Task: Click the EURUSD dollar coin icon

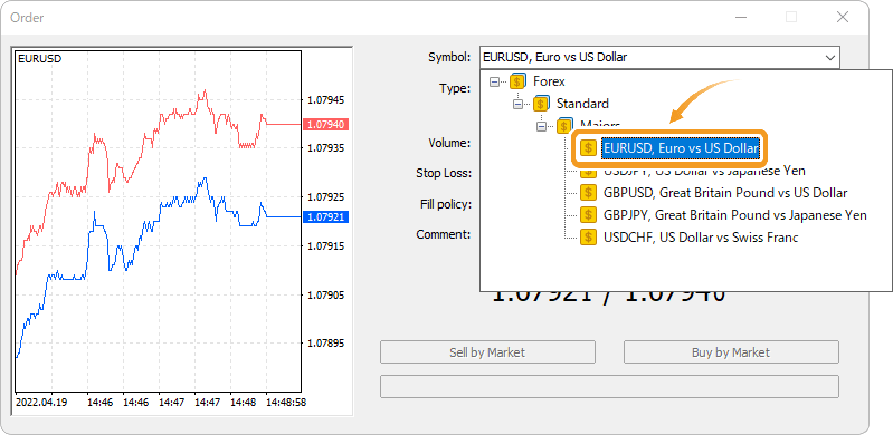Action: [588, 148]
